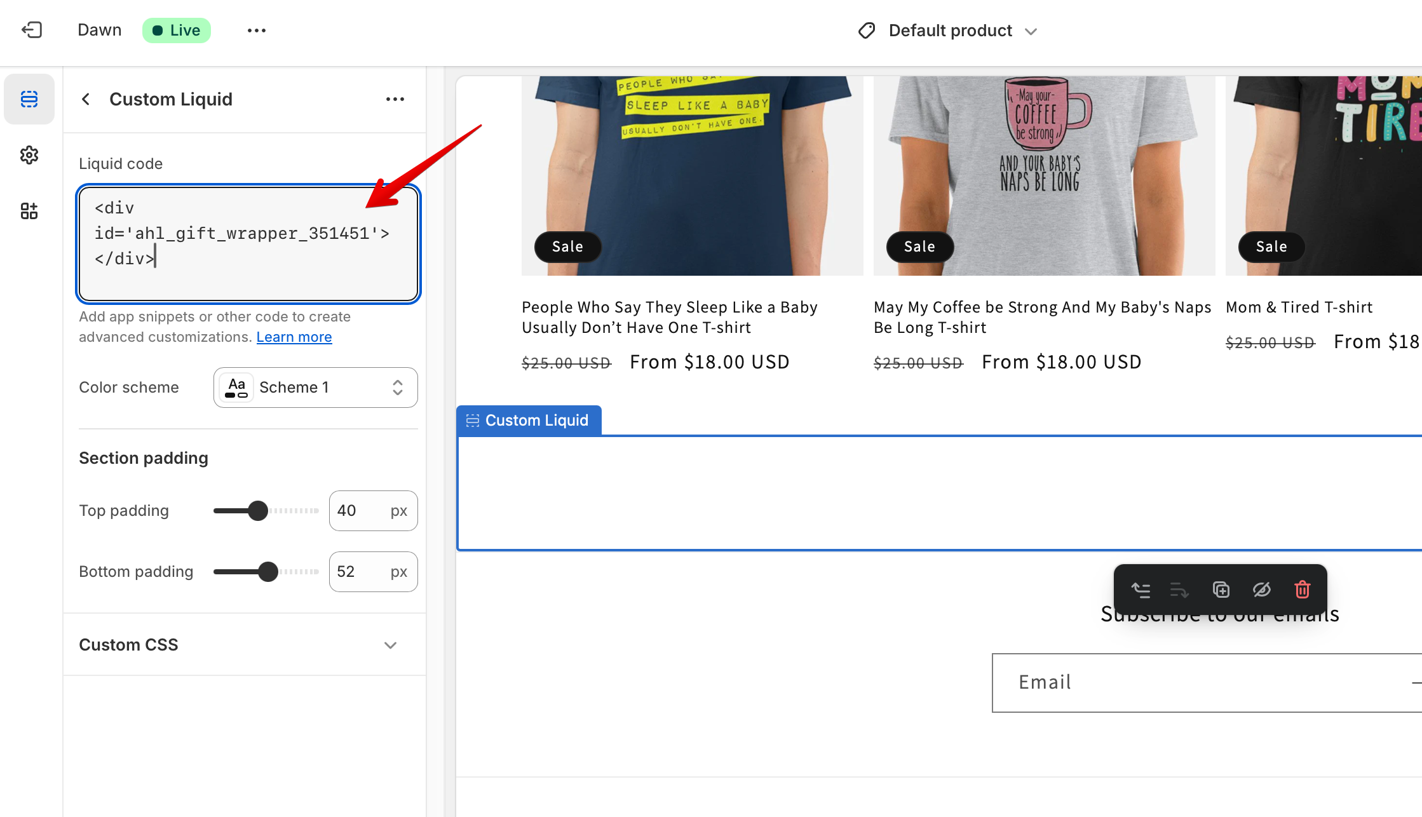Open Theme settings gear icon
The height and width of the screenshot is (817, 1422).
[x=29, y=155]
